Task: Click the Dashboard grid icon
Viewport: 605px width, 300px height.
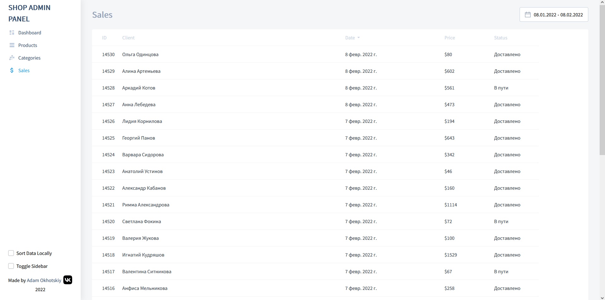Action: click(x=12, y=32)
